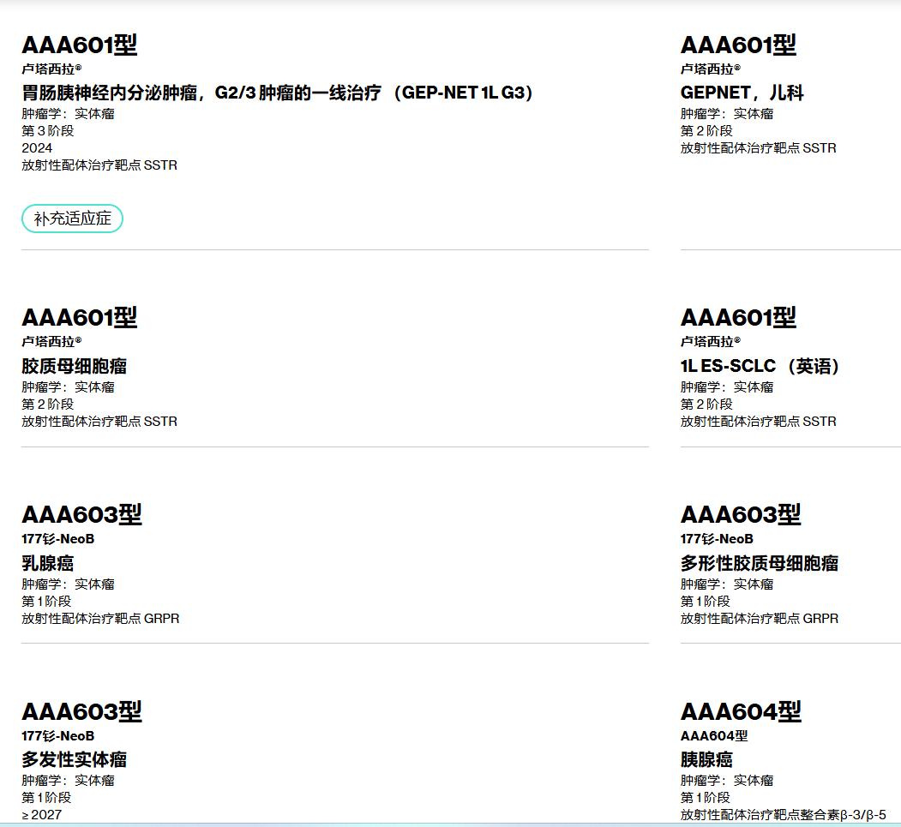Click 卢塔西拉 brand name above GEP-NET 1L G3
Image resolution: width=901 pixels, height=827 pixels.
51,69
